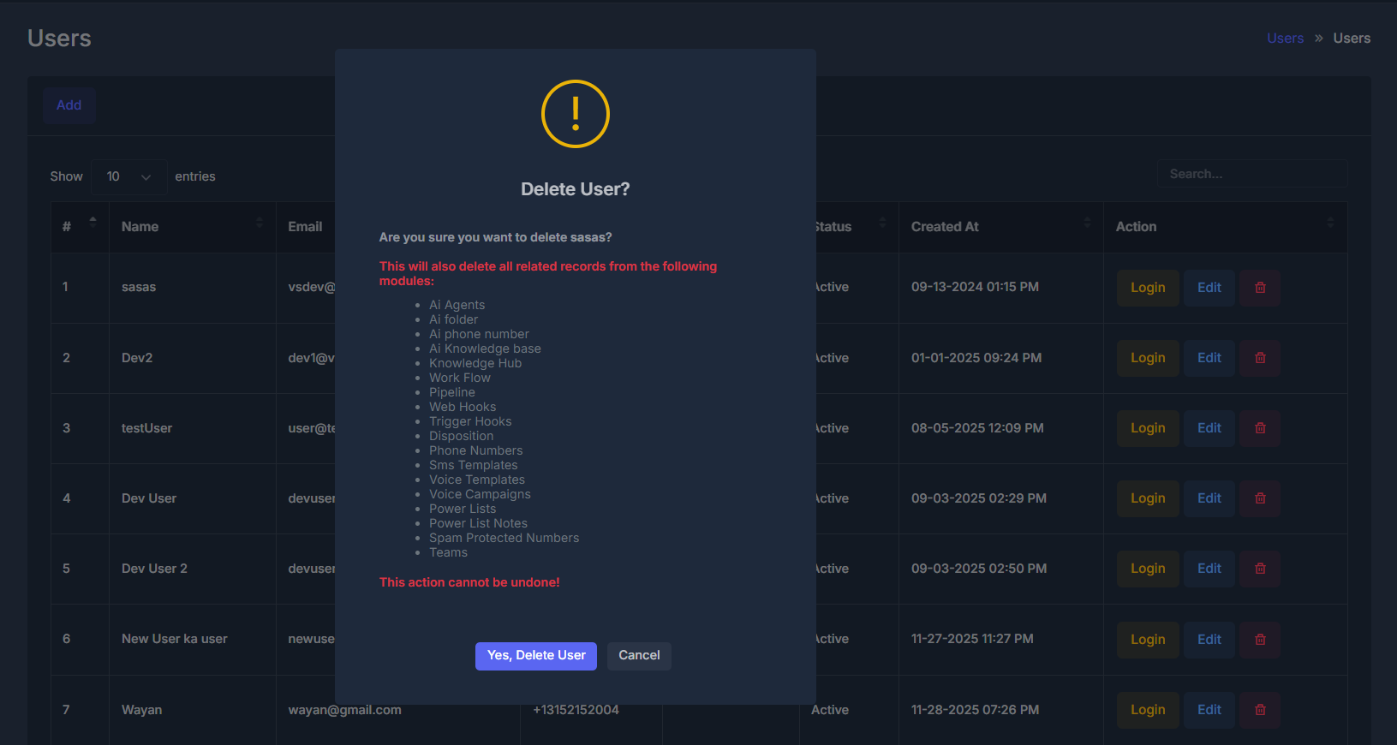
Task: Click the "This action cannot be undone!" warning
Action: [469, 582]
